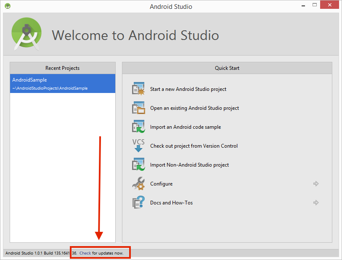Open the Configure submenu
Image resolution: width=342 pixels, height=260 pixels.
click(161, 184)
